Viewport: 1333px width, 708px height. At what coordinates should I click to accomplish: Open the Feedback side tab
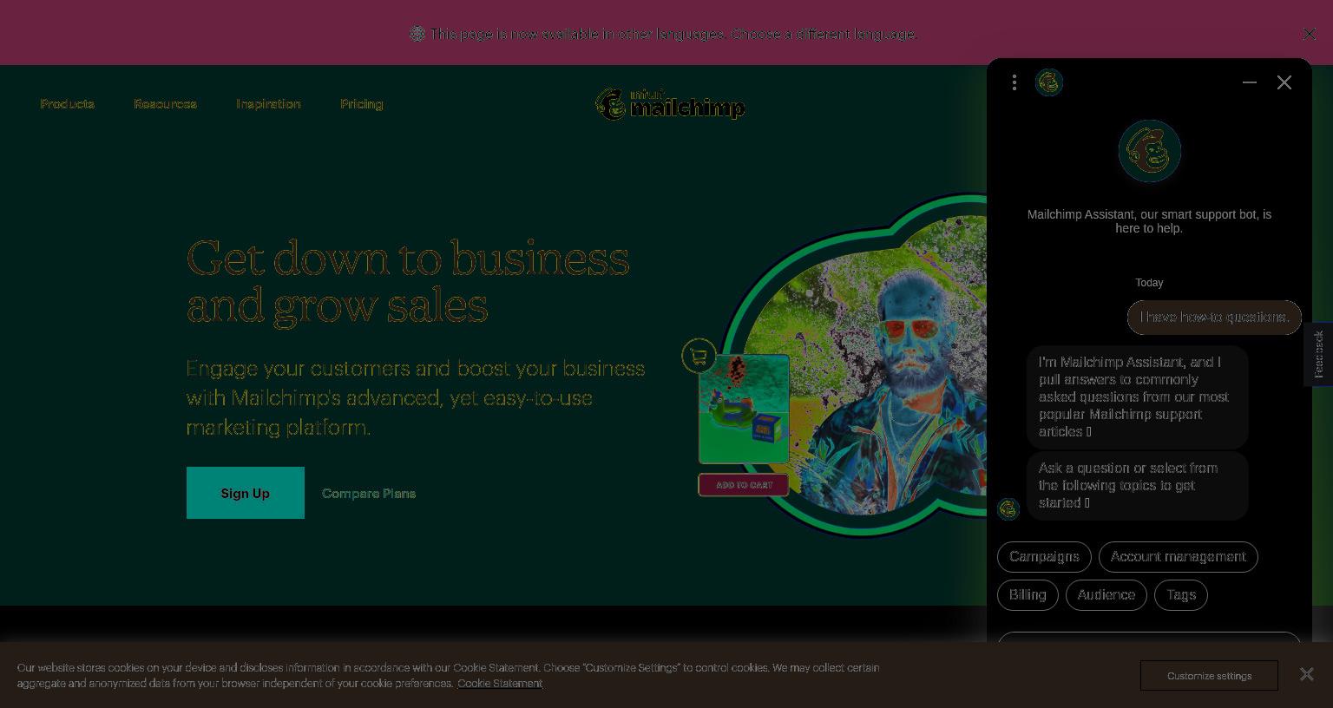point(1318,354)
